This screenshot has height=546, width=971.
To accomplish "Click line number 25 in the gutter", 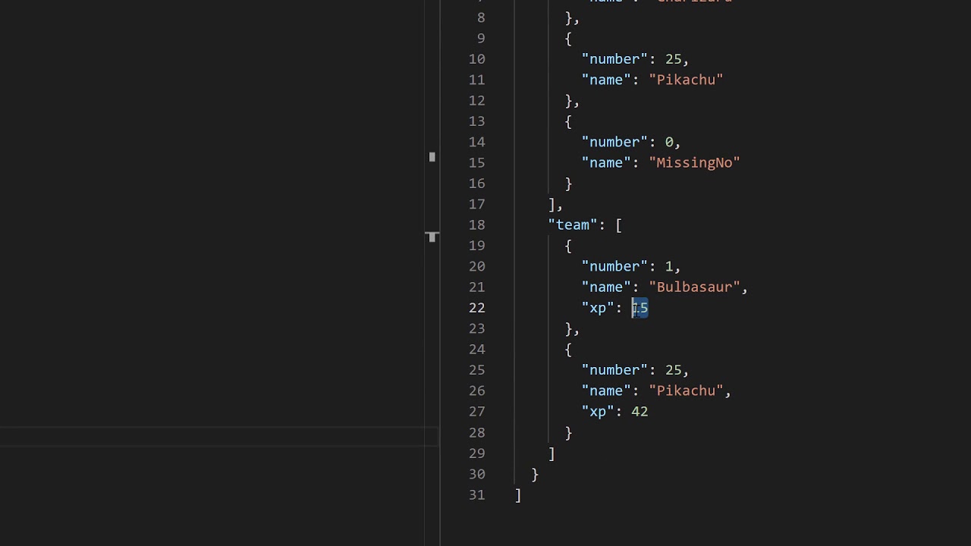I will point(476,370).
